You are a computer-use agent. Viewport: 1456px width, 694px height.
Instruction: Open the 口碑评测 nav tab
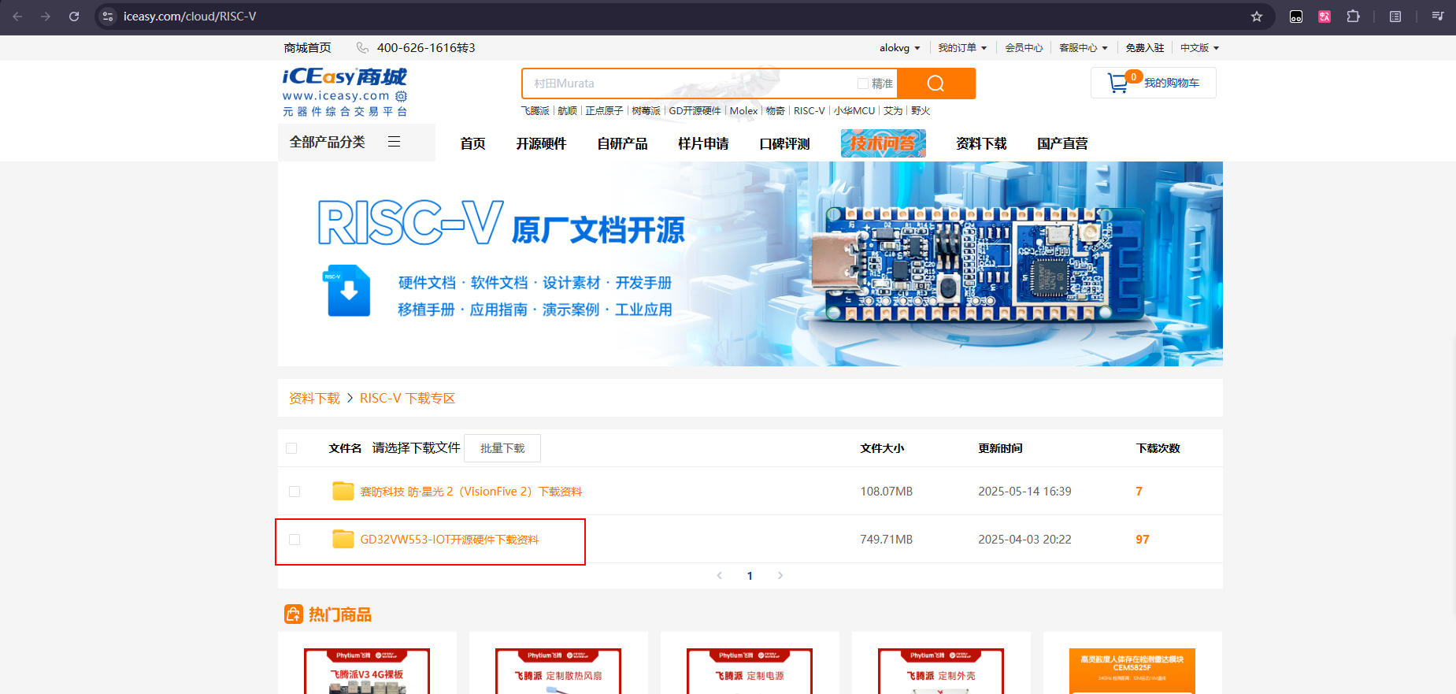point(784,143)
